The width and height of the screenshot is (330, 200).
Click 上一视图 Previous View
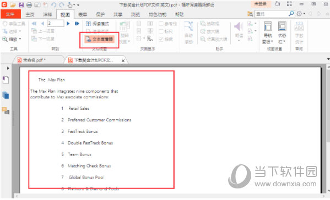click(43, 31)
